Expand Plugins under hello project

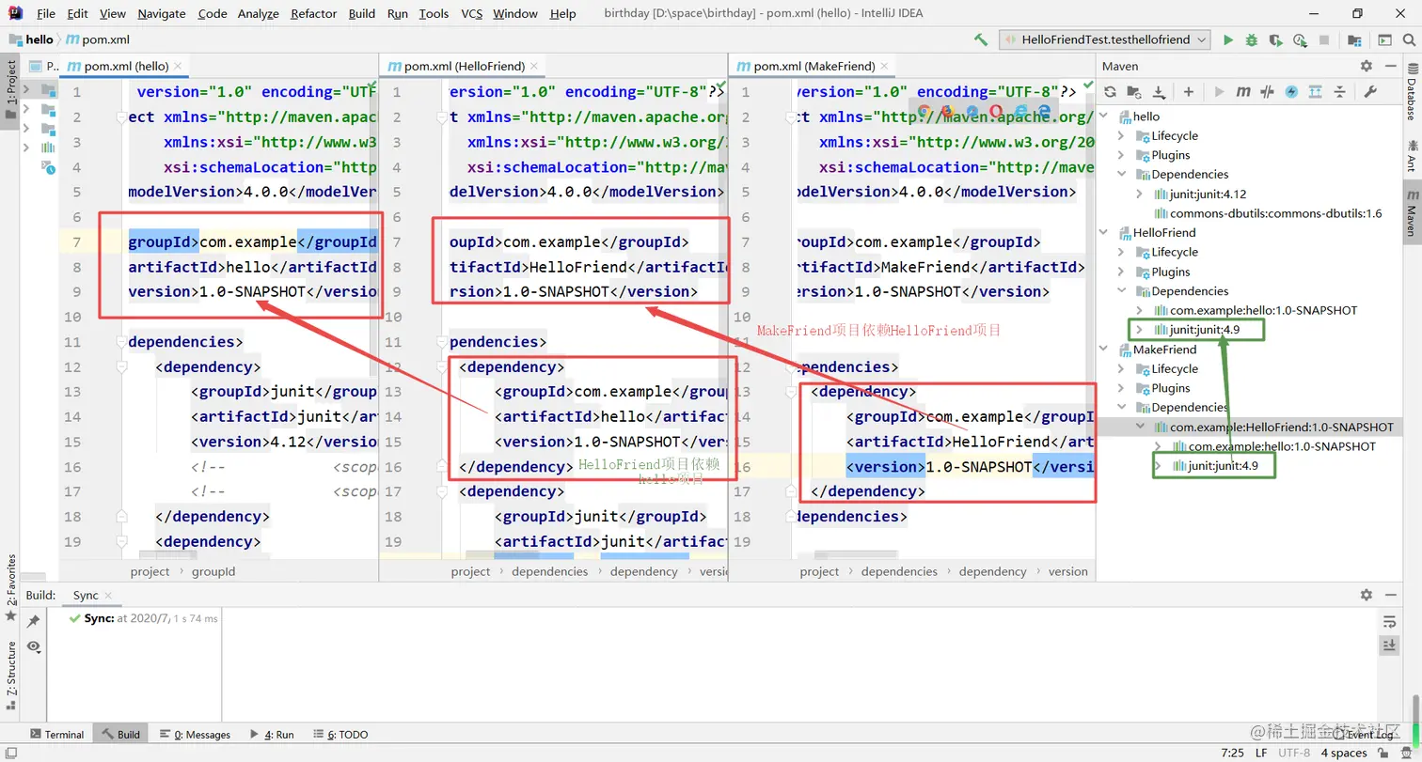(1120, 155)
